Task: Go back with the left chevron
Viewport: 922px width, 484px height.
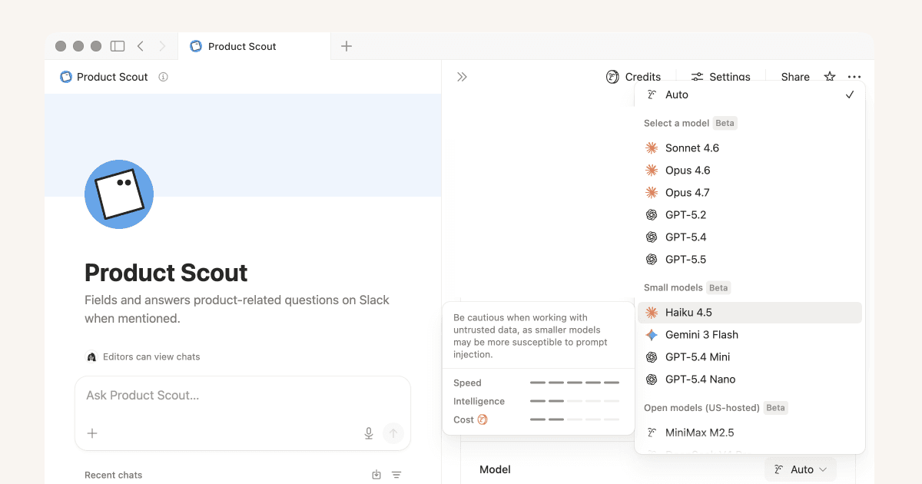Action: (x=140, y=46)
